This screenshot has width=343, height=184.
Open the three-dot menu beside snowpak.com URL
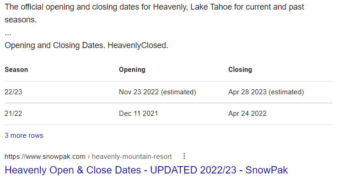(x=184, y=156)
